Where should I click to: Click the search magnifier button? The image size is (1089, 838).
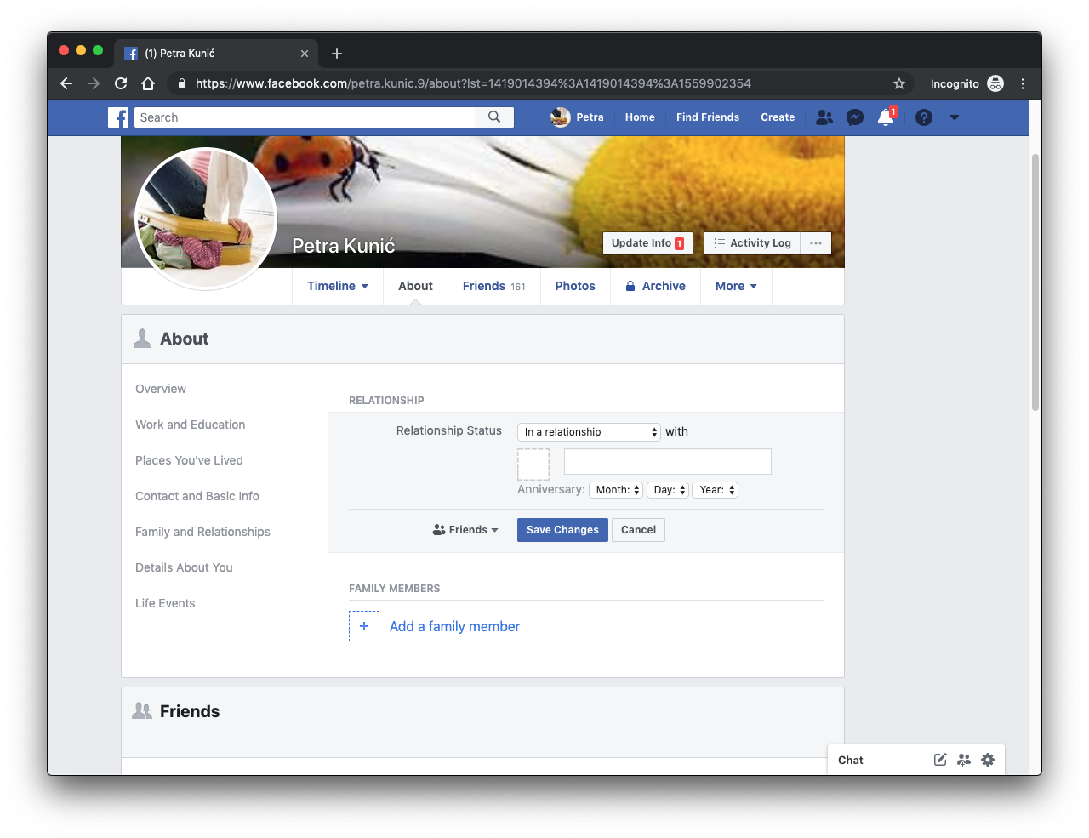click(494, 117)
